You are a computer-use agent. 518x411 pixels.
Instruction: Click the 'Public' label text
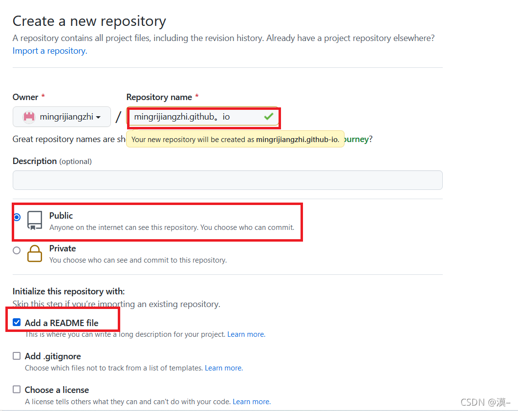[x=61, y=216]
